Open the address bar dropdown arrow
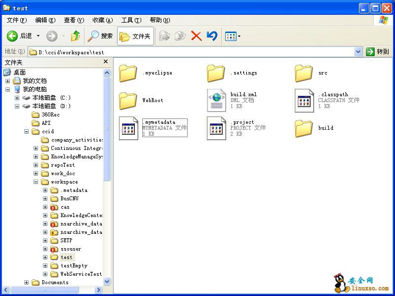 [358, 52]
